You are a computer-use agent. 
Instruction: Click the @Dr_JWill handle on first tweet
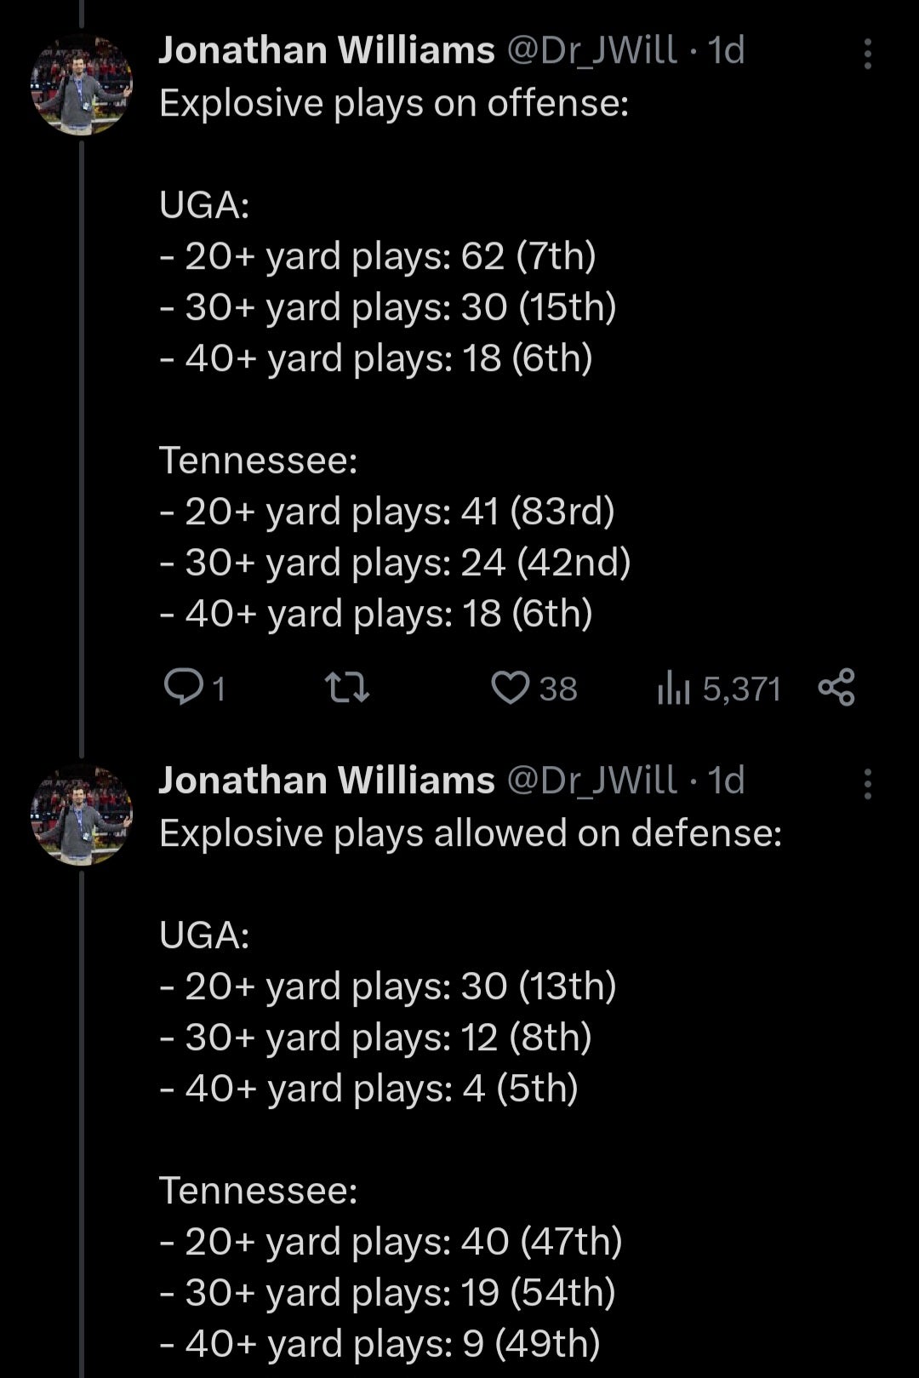[594, 49]
